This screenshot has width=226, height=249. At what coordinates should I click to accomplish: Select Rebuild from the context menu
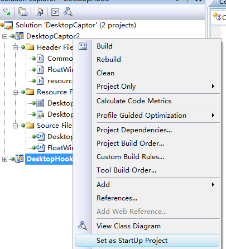pos(109,60)
